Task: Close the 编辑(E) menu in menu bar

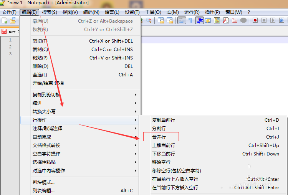Action: (x=29, y=12)
